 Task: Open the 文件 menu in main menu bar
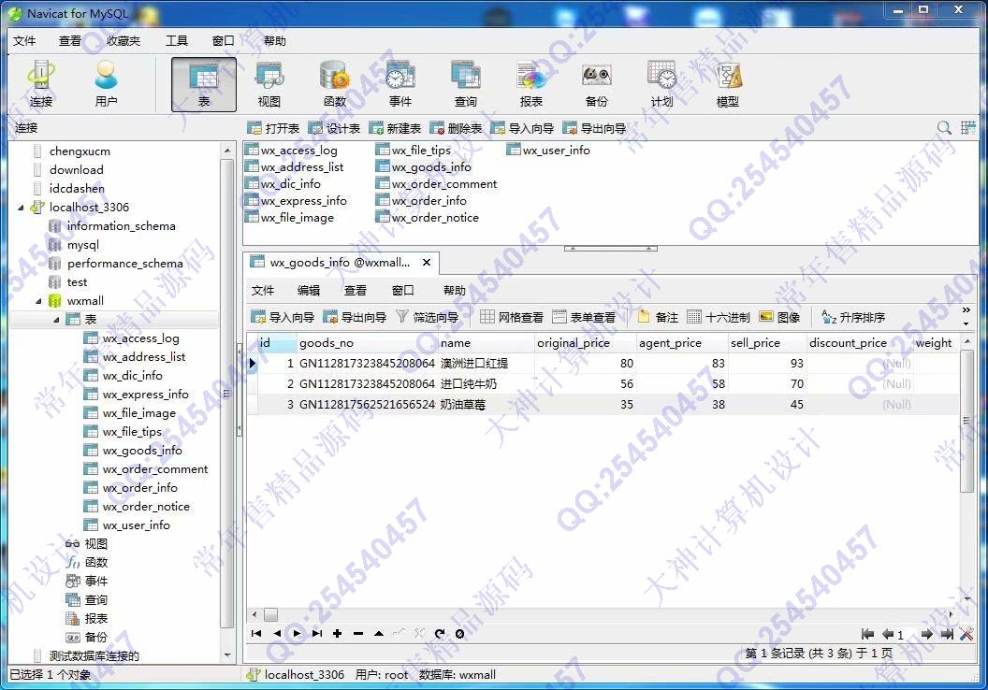coord(24,41)
